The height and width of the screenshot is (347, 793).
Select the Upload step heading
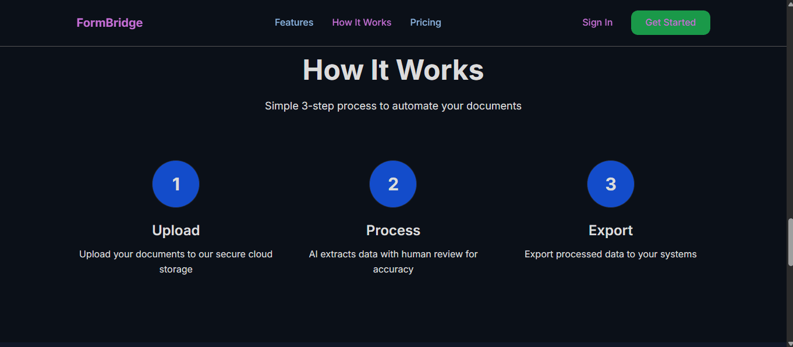pos(176,231)
